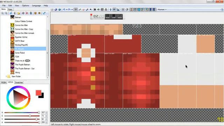Select the Pencil tool
This screenshot has height=126, width=224.
(x=79, y=9)
